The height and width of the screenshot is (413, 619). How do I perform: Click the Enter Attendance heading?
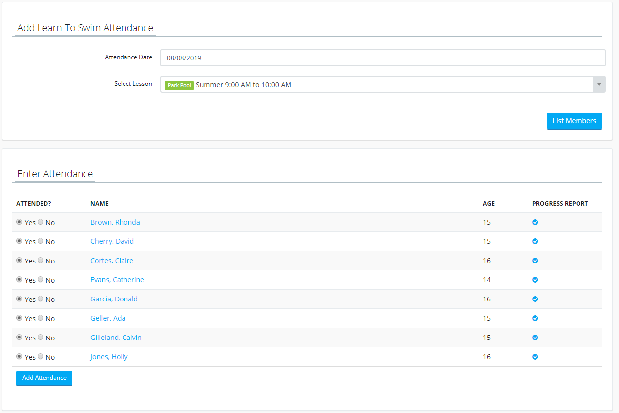point(55,174)
